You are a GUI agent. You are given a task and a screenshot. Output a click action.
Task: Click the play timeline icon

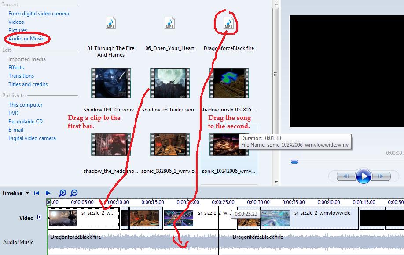[48, 193]
